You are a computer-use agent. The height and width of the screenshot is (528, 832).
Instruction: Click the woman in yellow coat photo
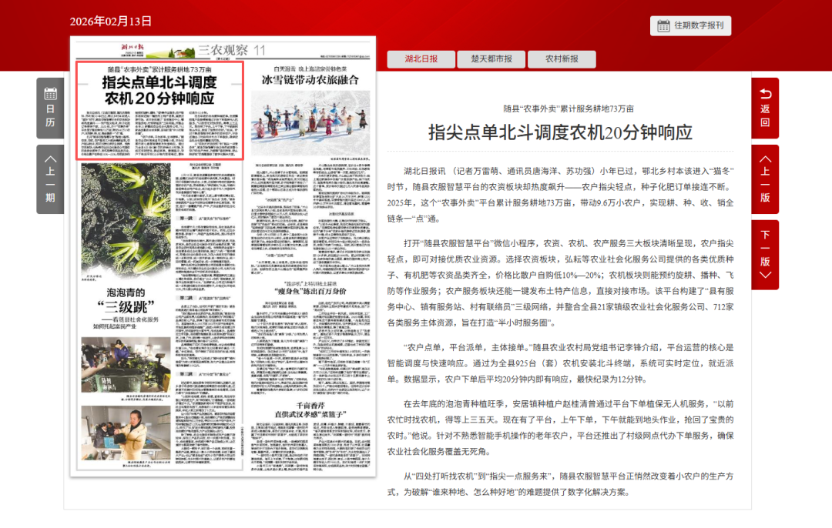(x=126, y=433)
